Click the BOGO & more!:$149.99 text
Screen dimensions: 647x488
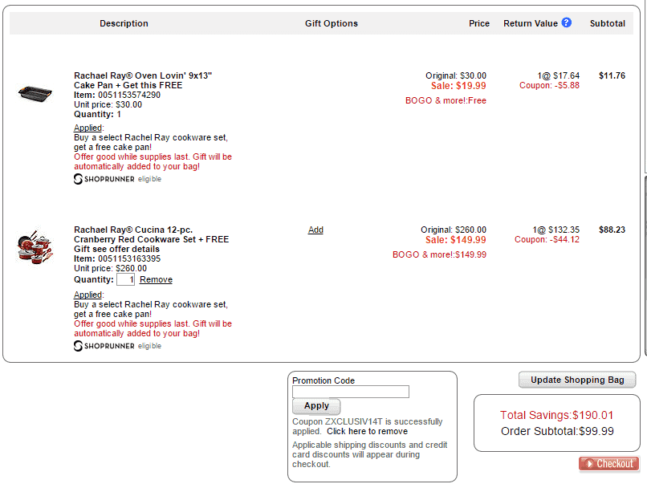pos(439,254)
